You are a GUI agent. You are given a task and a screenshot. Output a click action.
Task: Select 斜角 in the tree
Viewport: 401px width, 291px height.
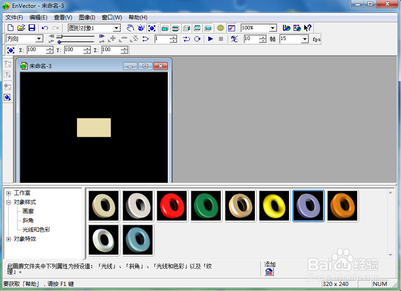point(28,221)
